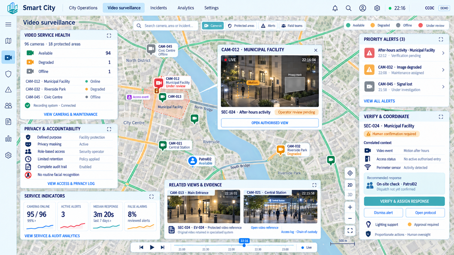This screenshot has width=454, height=255.
Task: Select CAM-021 Central Station map marker
Action: pos(163,146)
